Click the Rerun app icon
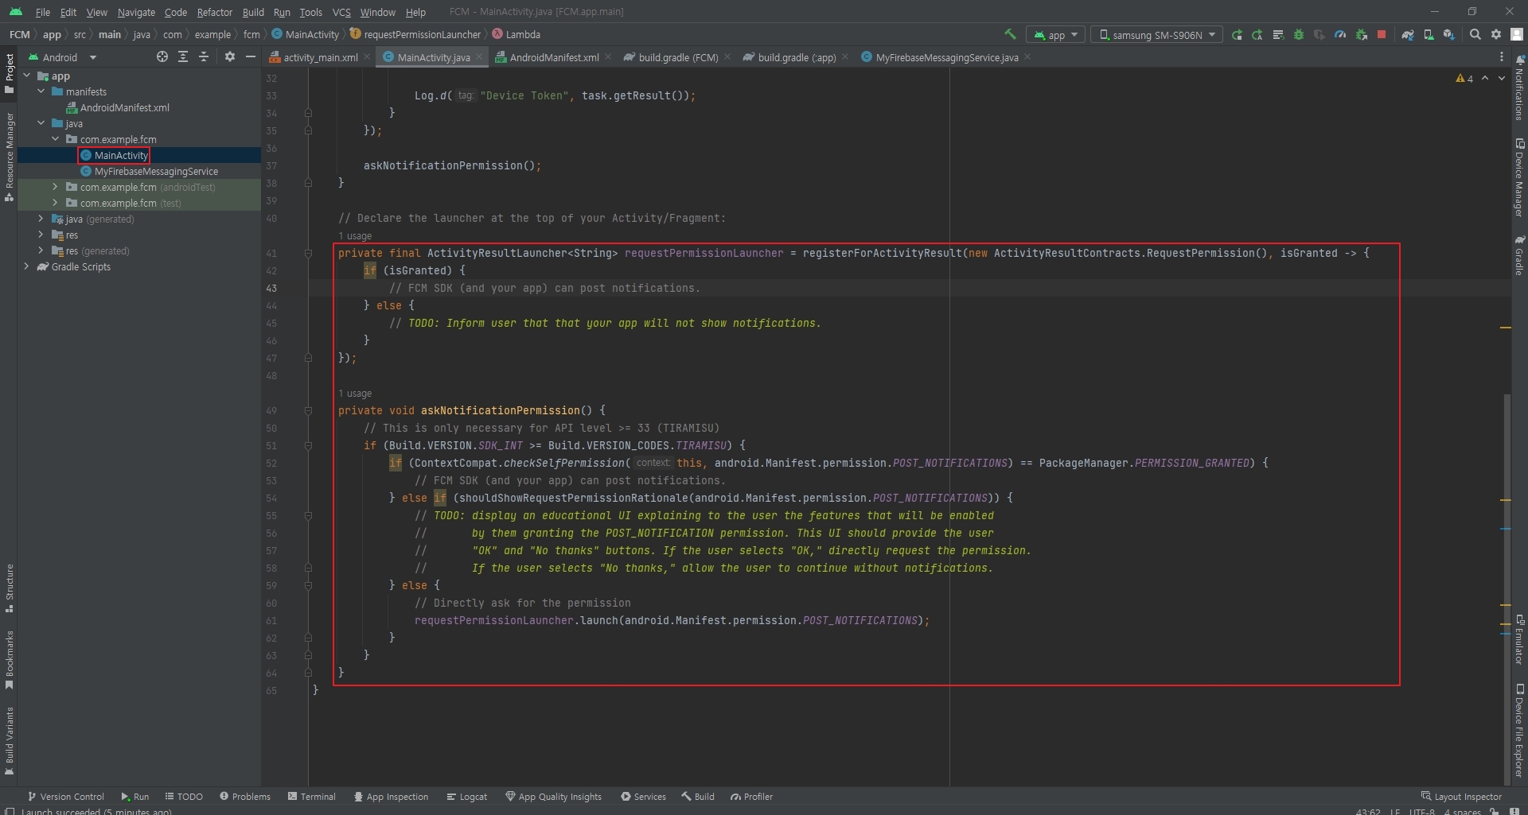 [1237, 35]
